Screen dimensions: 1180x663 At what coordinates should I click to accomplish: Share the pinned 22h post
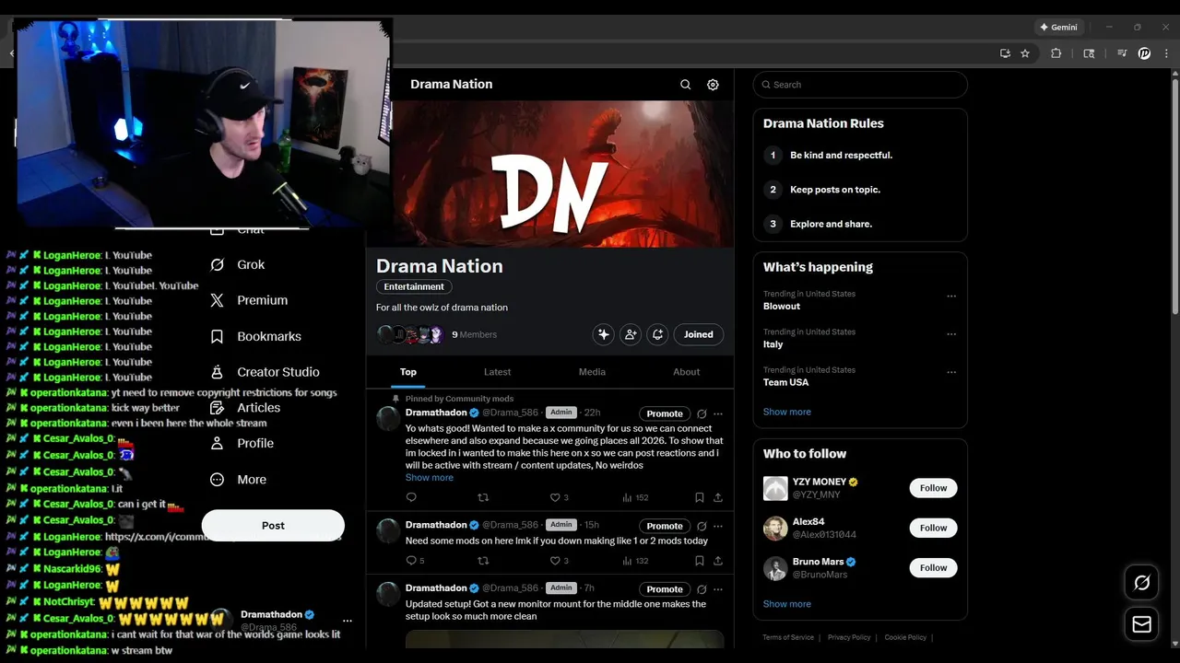point(717,497)
